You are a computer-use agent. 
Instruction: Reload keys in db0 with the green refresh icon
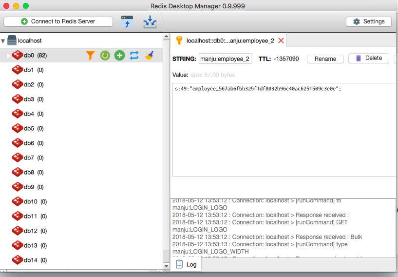click(105, 55)
